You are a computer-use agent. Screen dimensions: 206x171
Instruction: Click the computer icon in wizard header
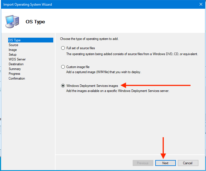coord(12,21)
